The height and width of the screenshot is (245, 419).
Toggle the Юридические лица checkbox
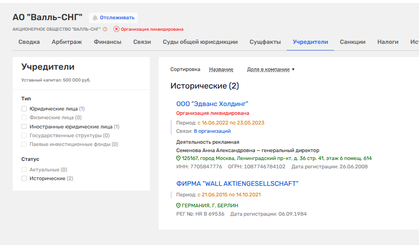24,109
